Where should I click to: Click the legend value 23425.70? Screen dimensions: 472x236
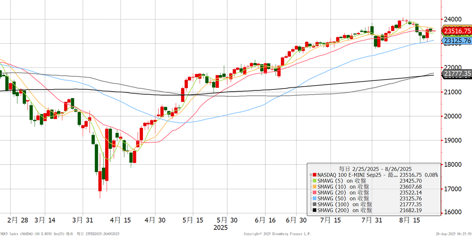coord(411,181)
